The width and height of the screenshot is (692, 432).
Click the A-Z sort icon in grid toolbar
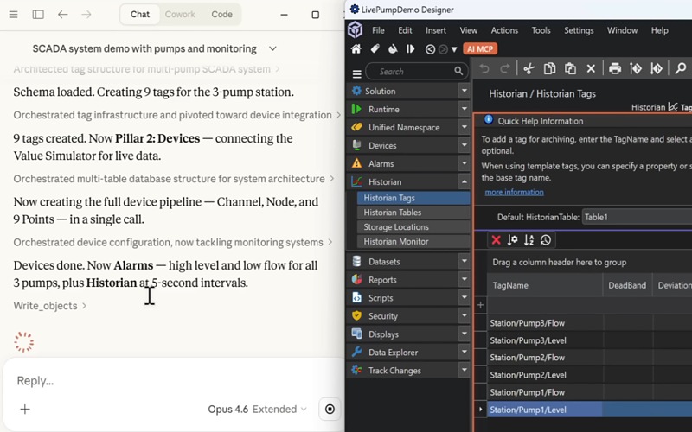[529, 240]
